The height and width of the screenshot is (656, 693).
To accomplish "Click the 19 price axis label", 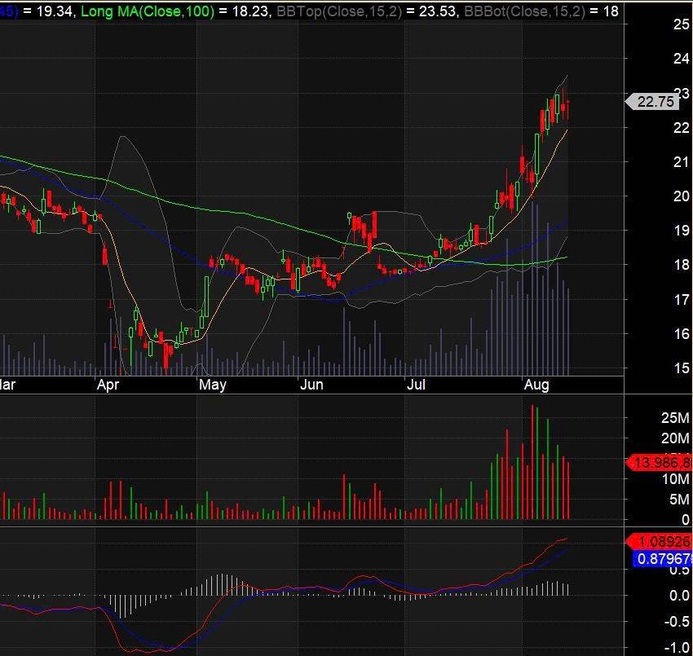I will (681, 230).
